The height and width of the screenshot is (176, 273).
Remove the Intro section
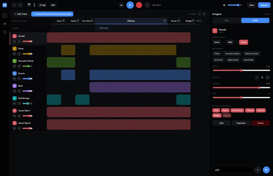click(x=64, y=21)
